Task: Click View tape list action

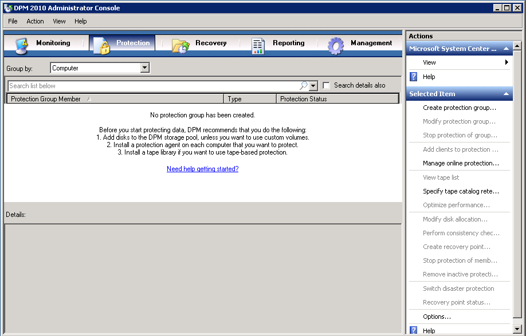Action: click(441, 177)
